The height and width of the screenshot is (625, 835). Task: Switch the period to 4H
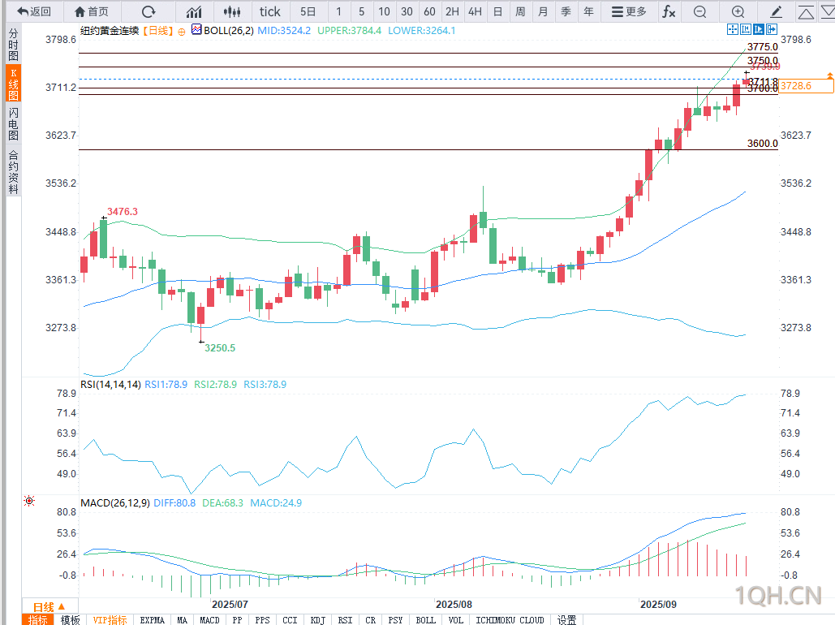[475, 11]
